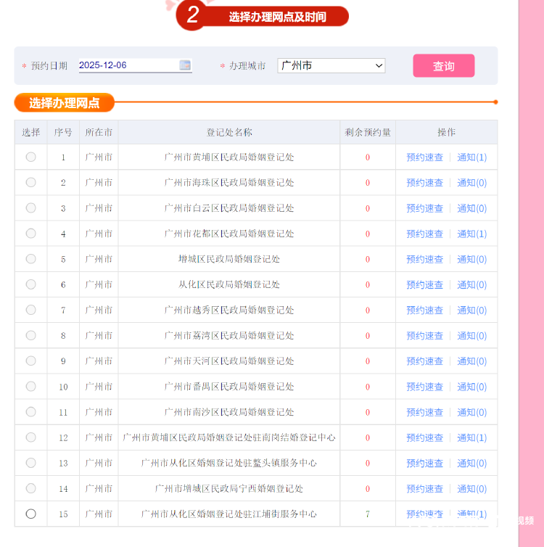Open 通知(0) link for 增城区民政局 row 5
Image resolution: width=544 pixels, height=547 pixels.
coord(471,259)
